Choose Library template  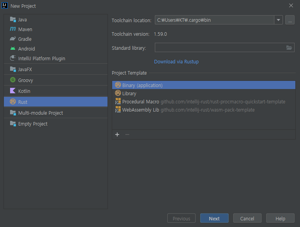pos(204,93)
